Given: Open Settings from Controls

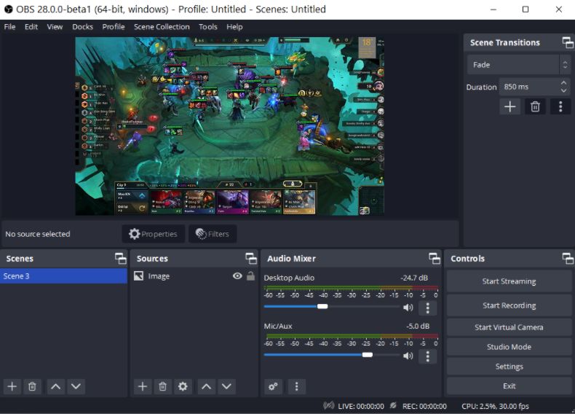Looking at the screenshot, I should click(x=509, y=367).
